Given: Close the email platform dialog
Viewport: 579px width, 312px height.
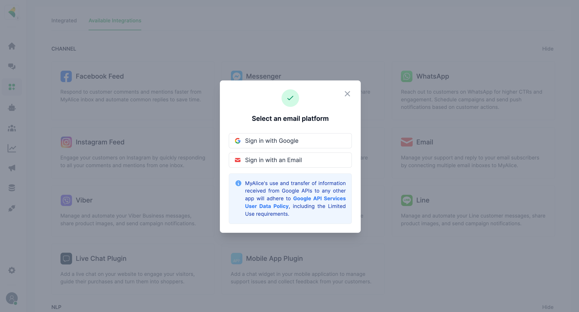Looking at the screenshot, I should [347, 94].
